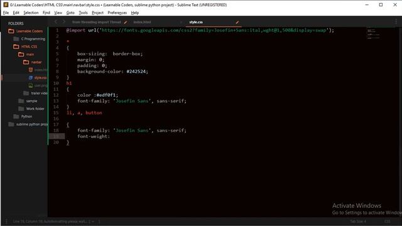Click the Google Fonts URL string

click(214, 30)
